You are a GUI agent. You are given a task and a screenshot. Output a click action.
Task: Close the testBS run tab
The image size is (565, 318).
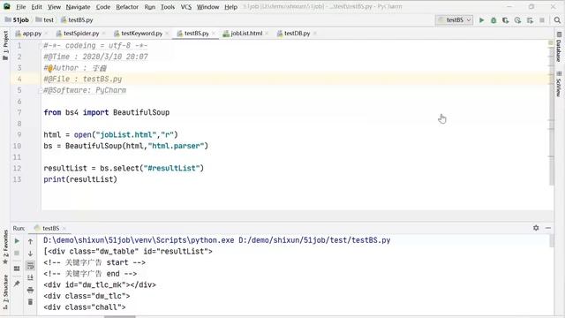(x=64, y=228)
